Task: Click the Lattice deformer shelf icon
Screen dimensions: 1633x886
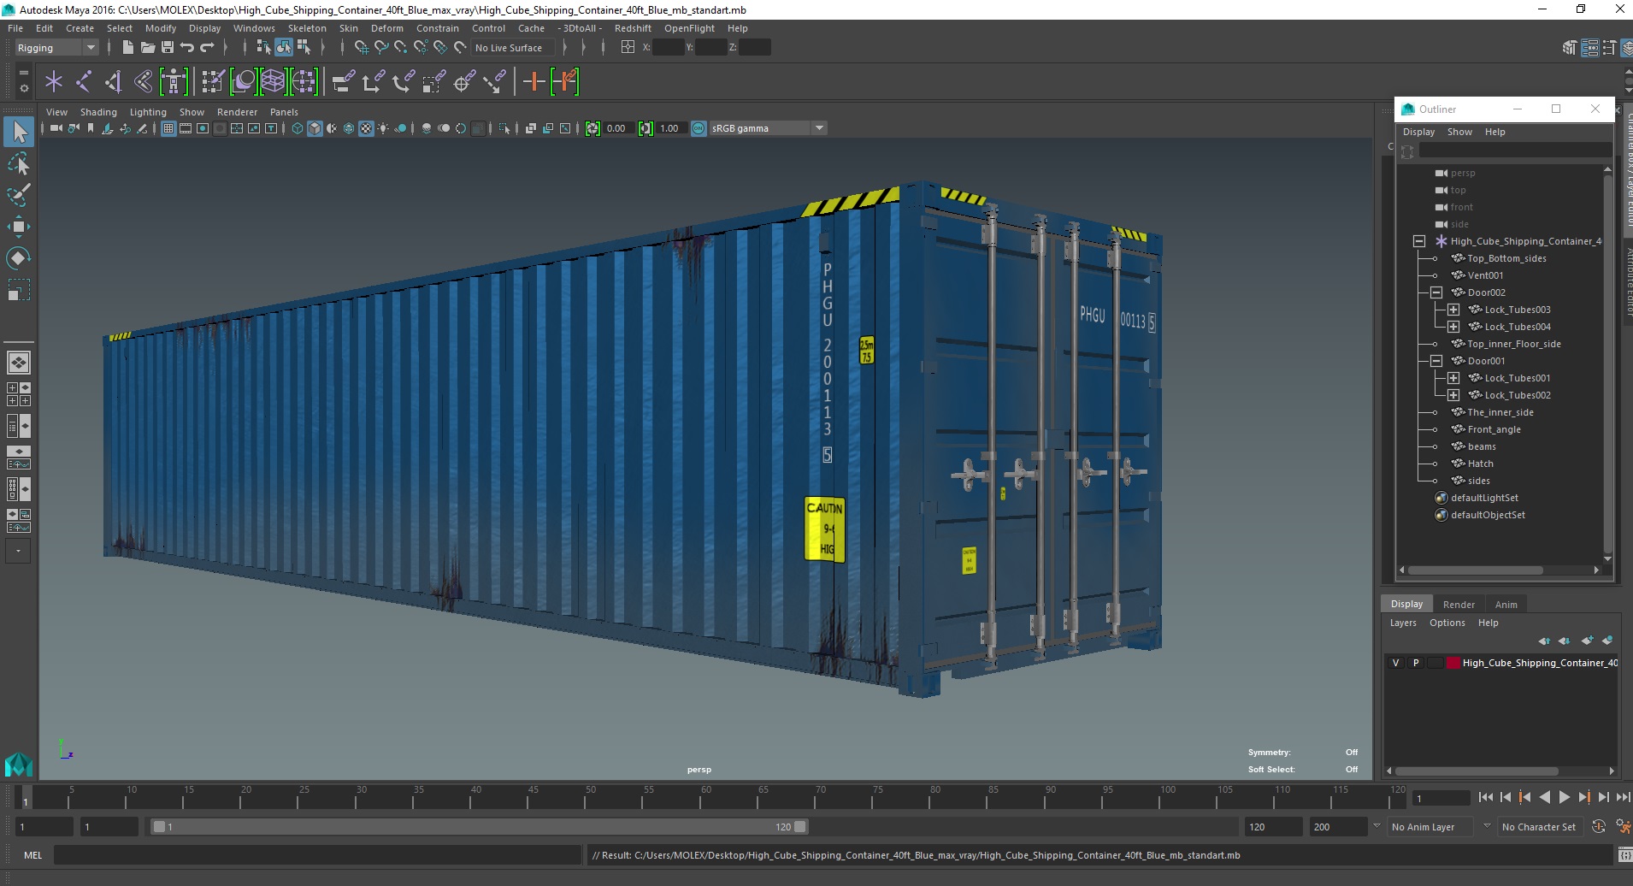Action: click(x=273, y=82)
